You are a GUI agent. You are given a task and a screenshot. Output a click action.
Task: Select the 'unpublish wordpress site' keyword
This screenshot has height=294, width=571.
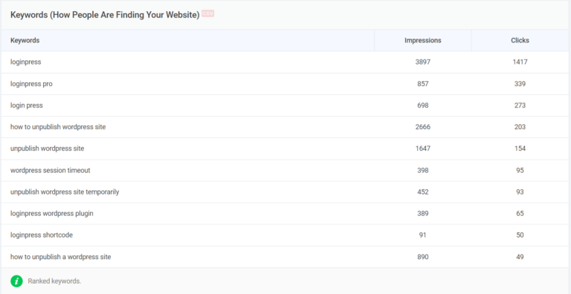pyautogui.click(x=47, y=148)
